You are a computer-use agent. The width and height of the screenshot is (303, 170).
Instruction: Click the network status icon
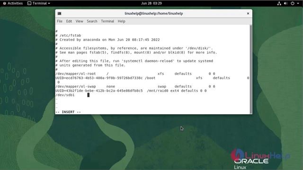(x=279, y=3)
